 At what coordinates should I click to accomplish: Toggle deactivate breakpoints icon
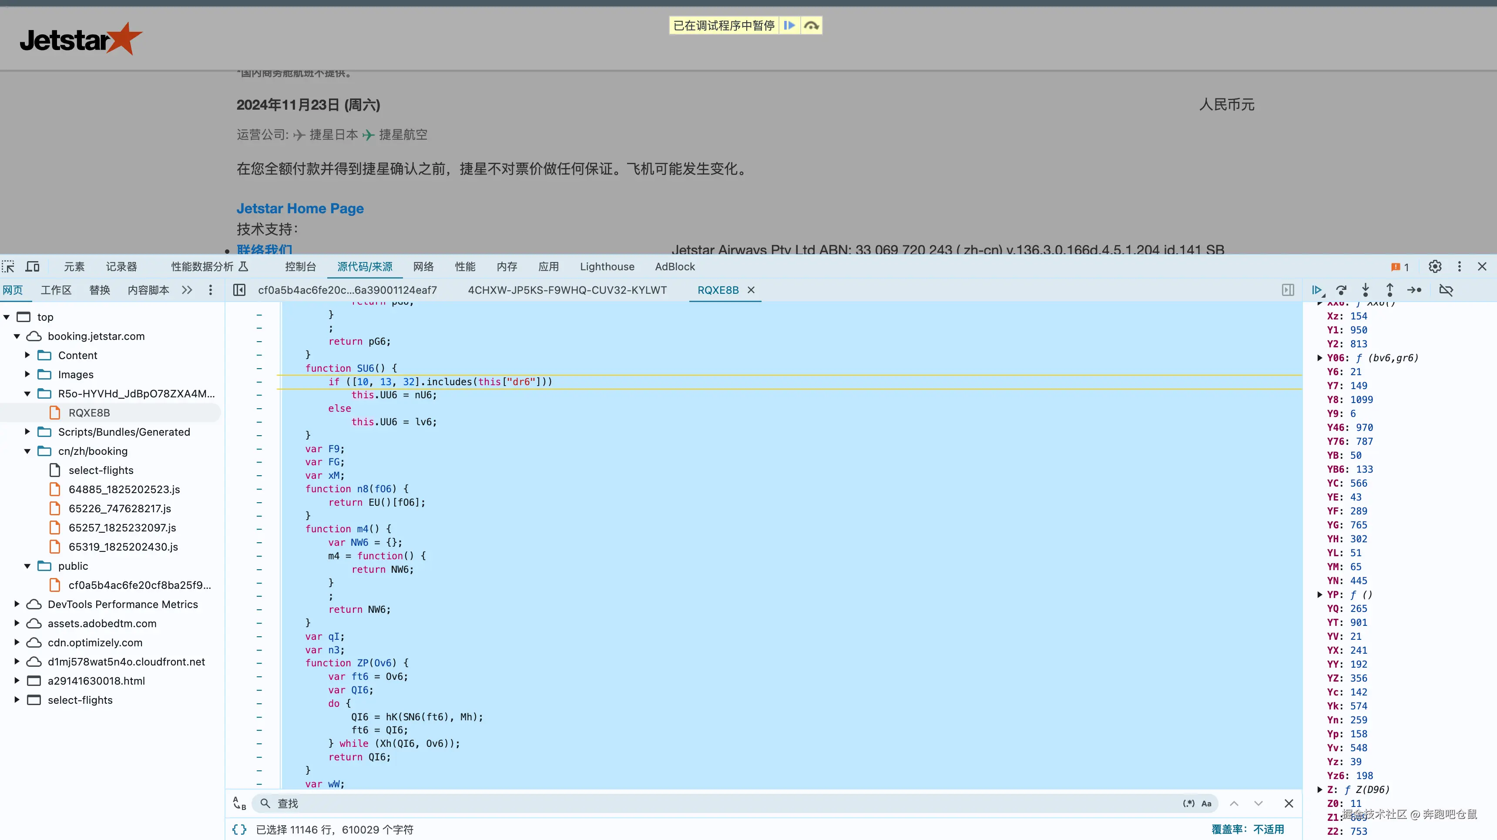[x=1446, y=290]
